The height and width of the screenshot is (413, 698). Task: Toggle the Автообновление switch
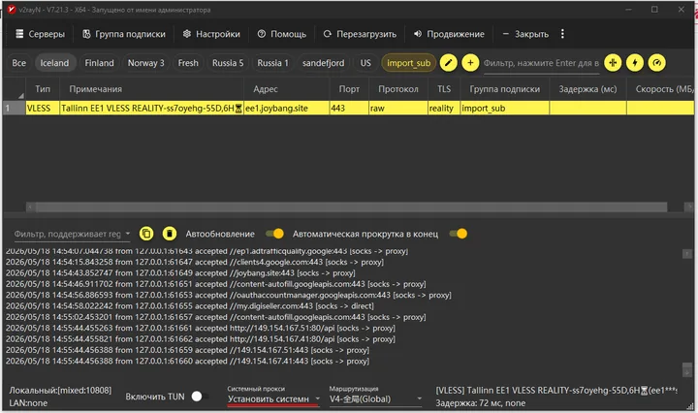tap(274, 234)
